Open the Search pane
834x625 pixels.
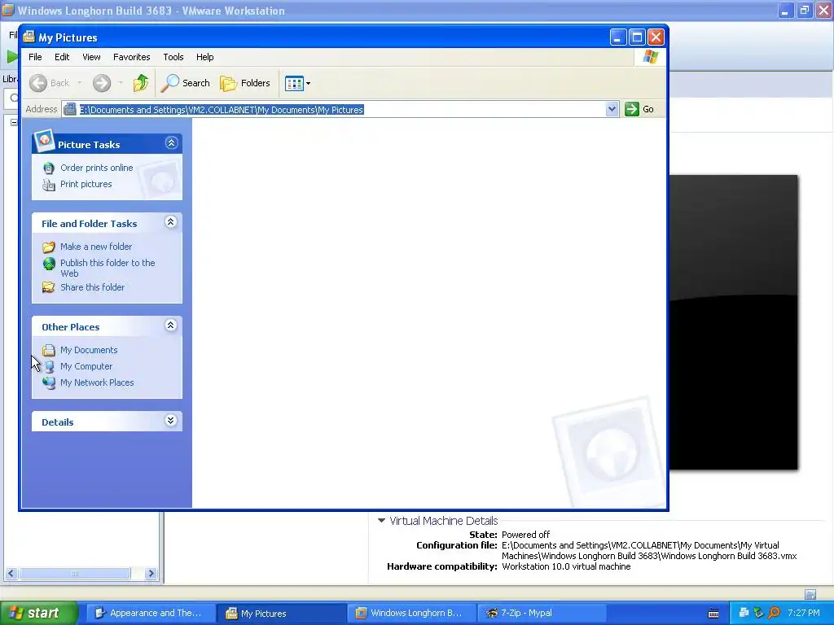[x=186, y=83]
